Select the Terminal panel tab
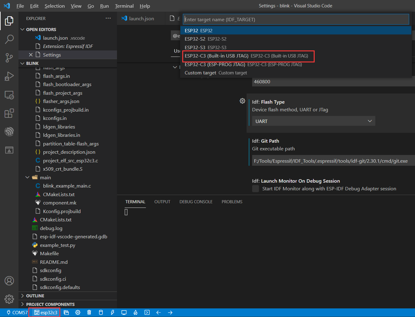The height and width of the screenshot is (317, 415). point(135,202)
